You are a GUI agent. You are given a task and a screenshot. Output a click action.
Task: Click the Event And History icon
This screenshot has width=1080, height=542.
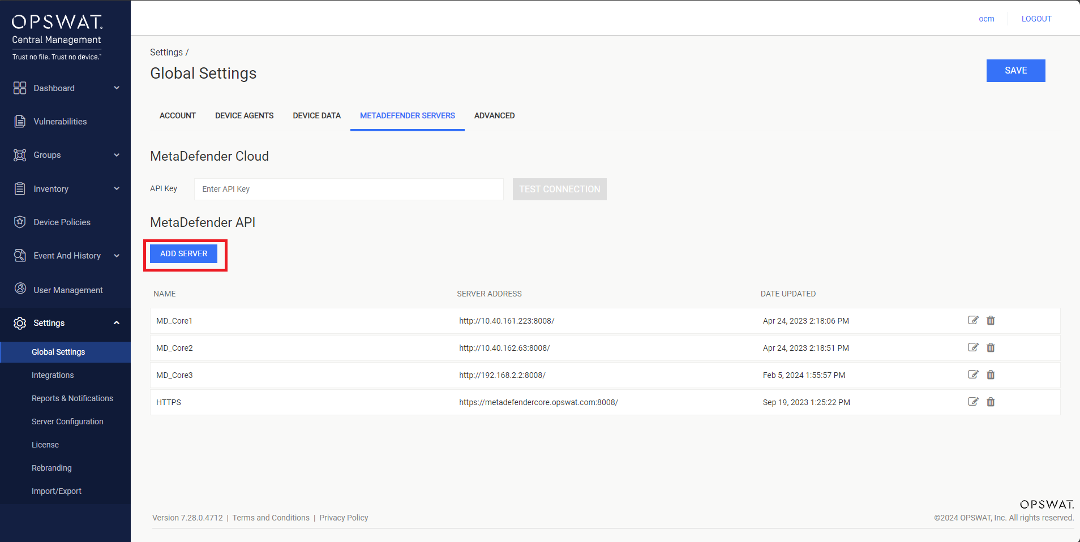[20, 255]
